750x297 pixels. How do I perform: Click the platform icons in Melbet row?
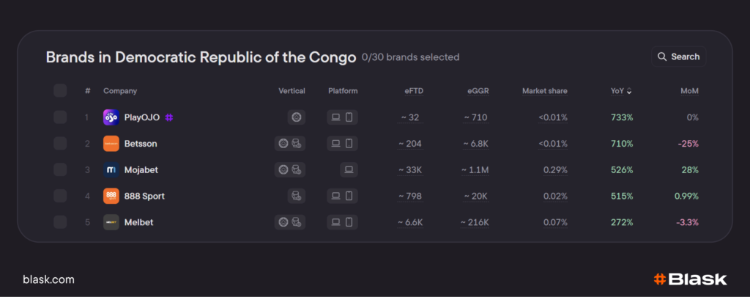click(342, 222)
